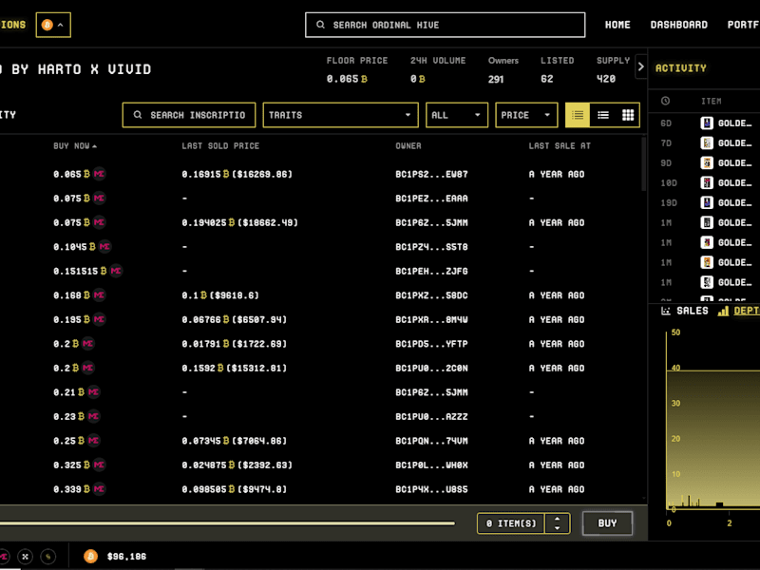Open the Dashboard menu item
Image resolution: width=760 pixels, height=570 pixels.
[x=678, y=25]
